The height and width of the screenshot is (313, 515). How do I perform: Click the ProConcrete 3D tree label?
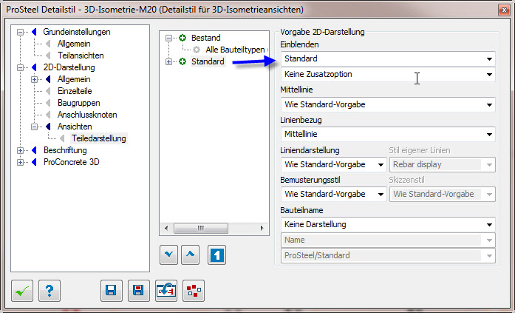[x=71, y=162]
